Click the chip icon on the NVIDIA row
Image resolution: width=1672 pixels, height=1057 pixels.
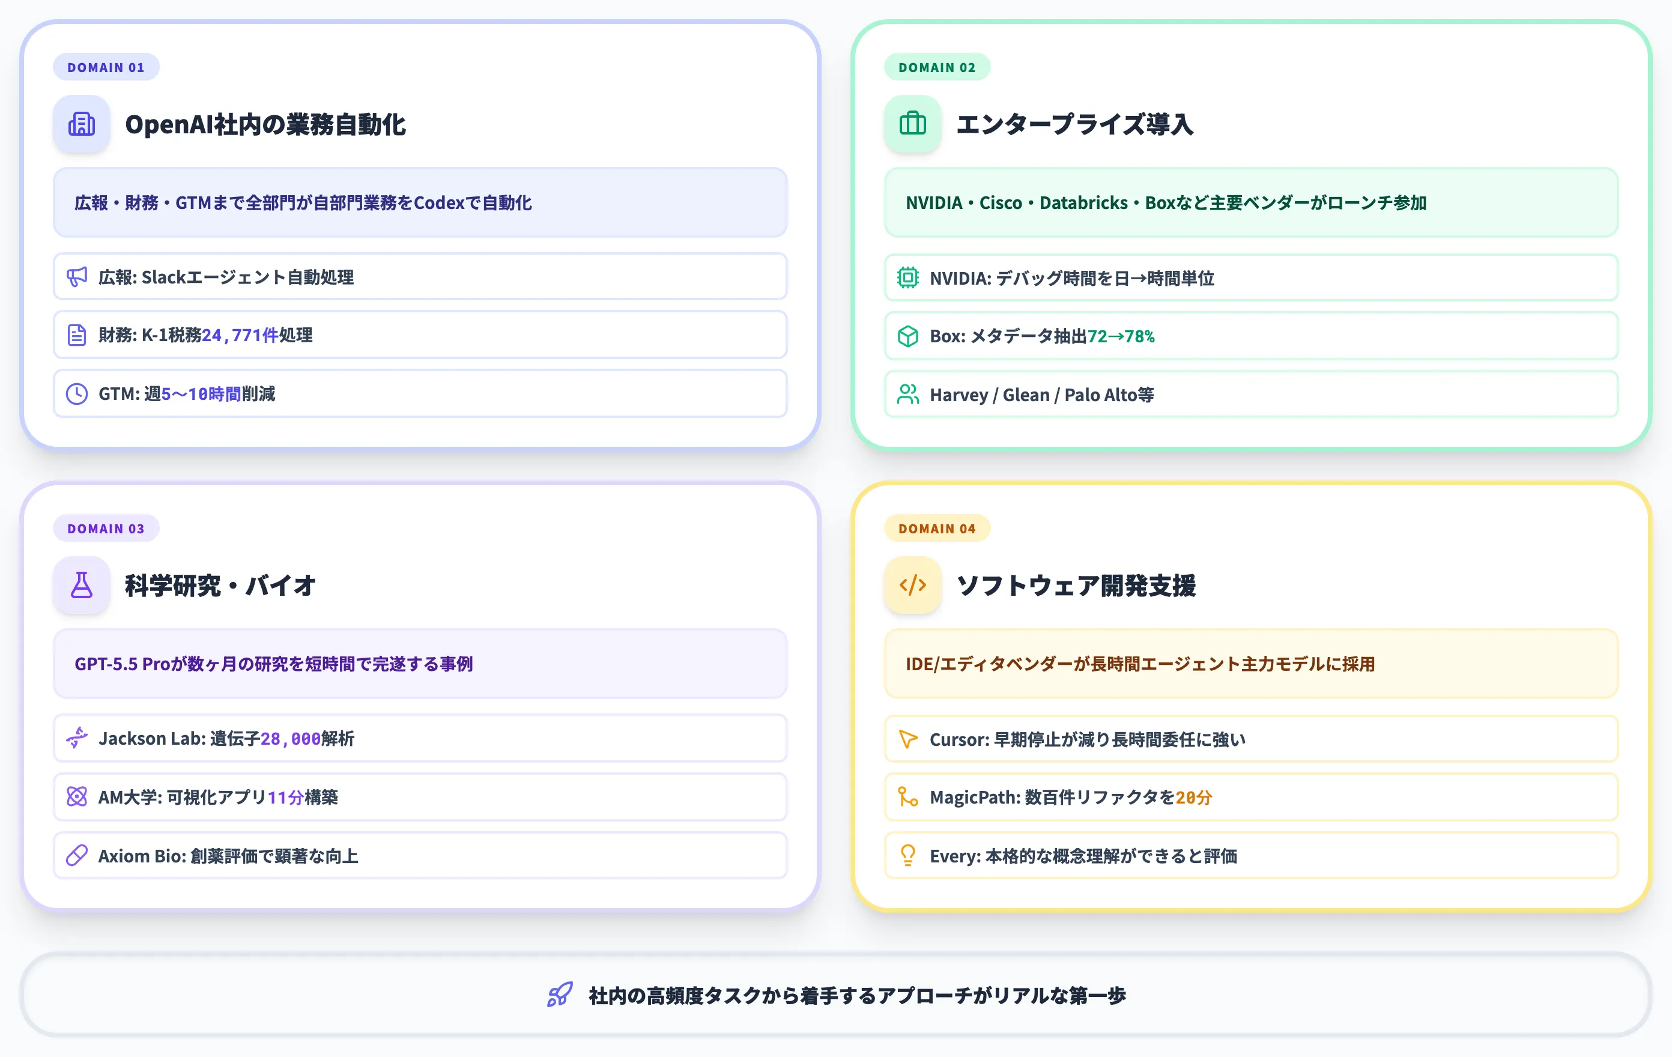(908, 278)
